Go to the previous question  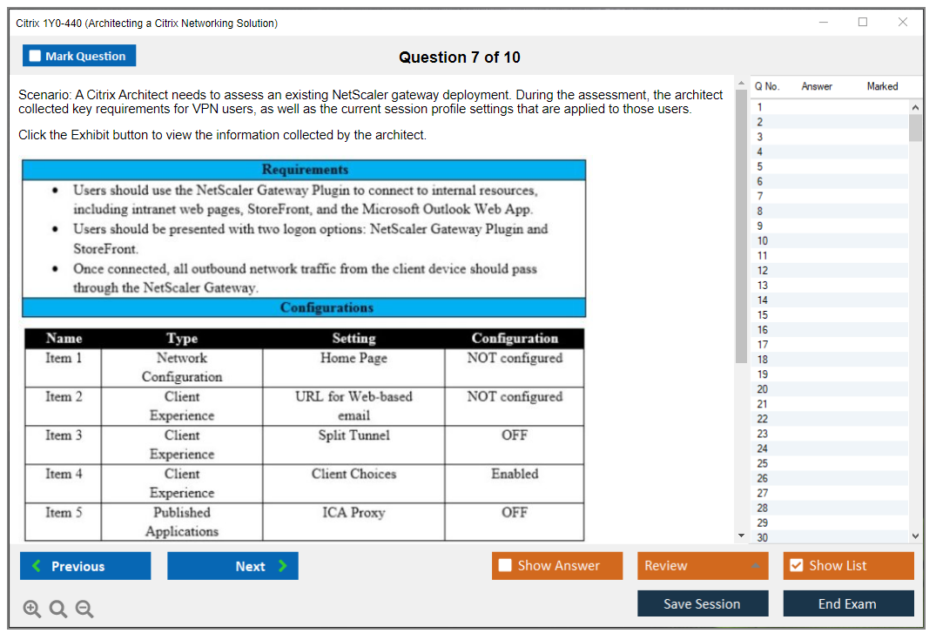click(85, 566)
